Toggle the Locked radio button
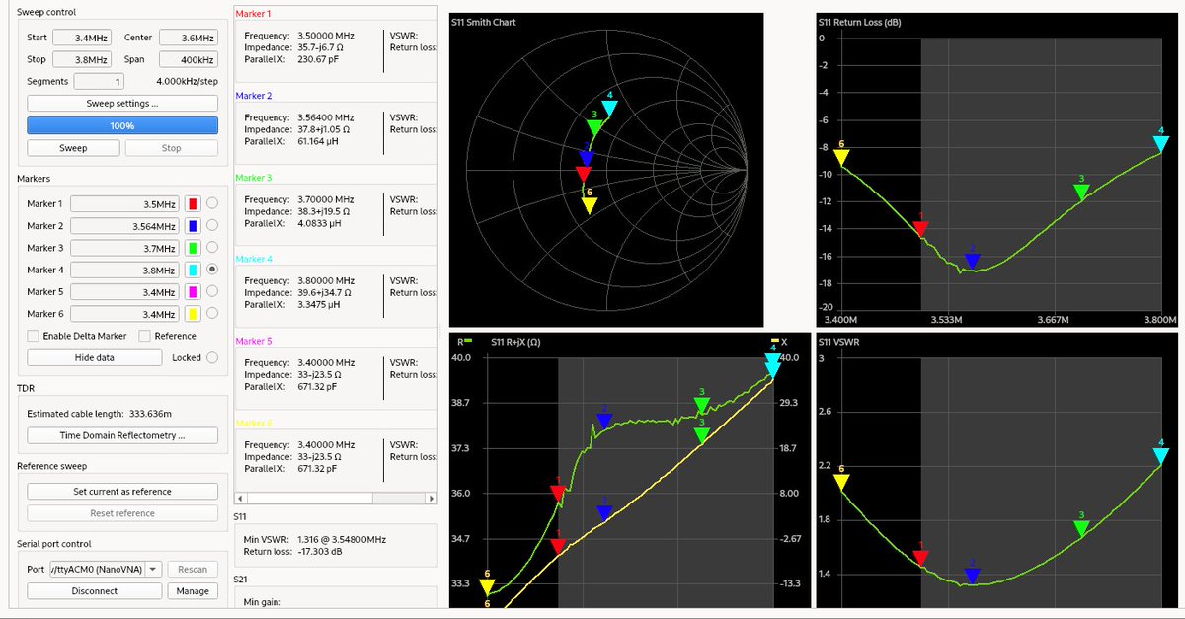 (x=212, y=357)
